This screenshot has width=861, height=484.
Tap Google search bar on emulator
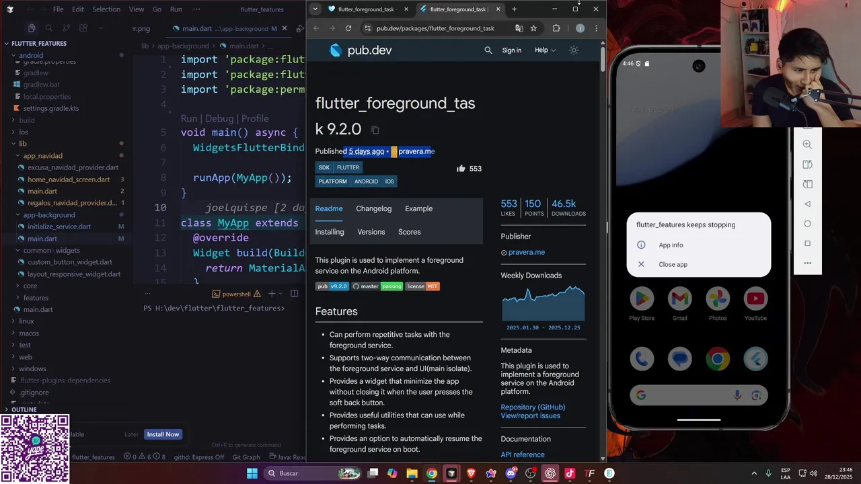pyautogui.click(x=699, y=395)
